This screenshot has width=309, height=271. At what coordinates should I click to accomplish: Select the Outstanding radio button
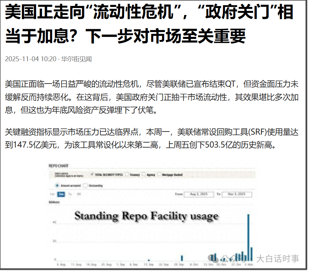coord(85,185)
